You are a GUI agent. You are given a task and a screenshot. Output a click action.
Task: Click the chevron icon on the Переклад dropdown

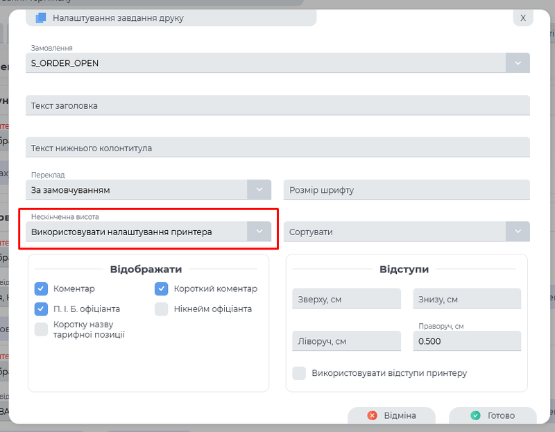[258, 189]
